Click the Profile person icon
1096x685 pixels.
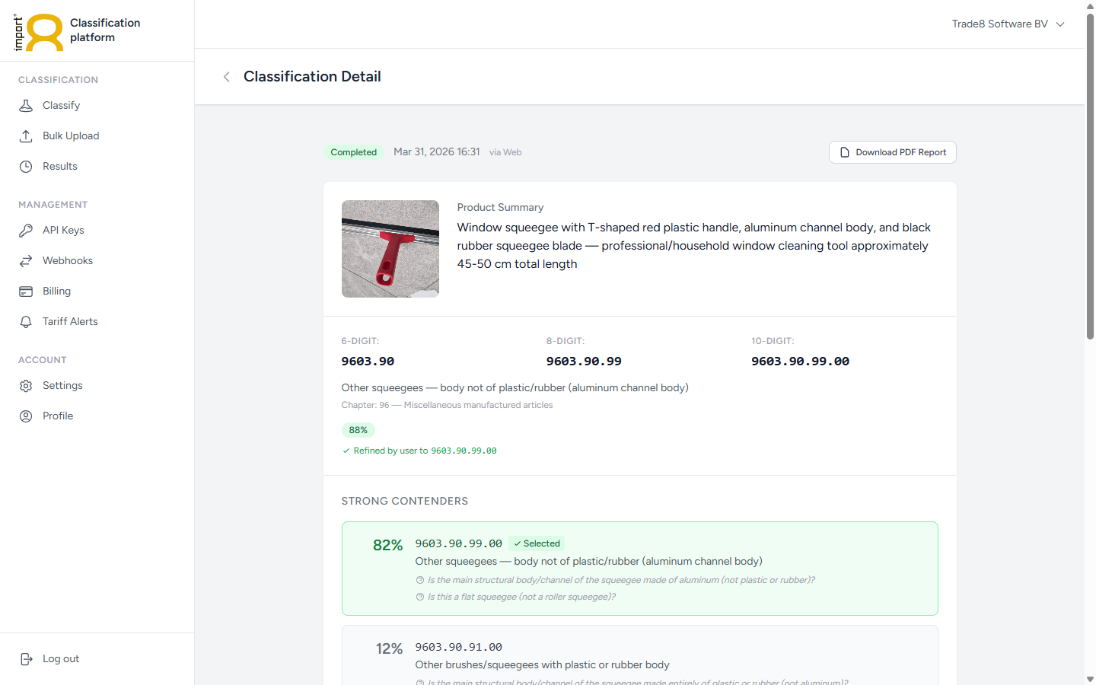(x=25, y=416)
